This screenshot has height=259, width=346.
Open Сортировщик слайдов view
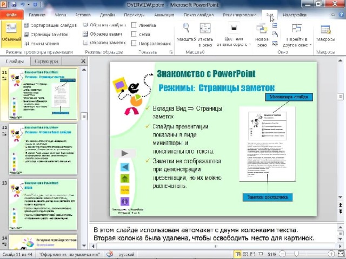(x=50, y=25)
